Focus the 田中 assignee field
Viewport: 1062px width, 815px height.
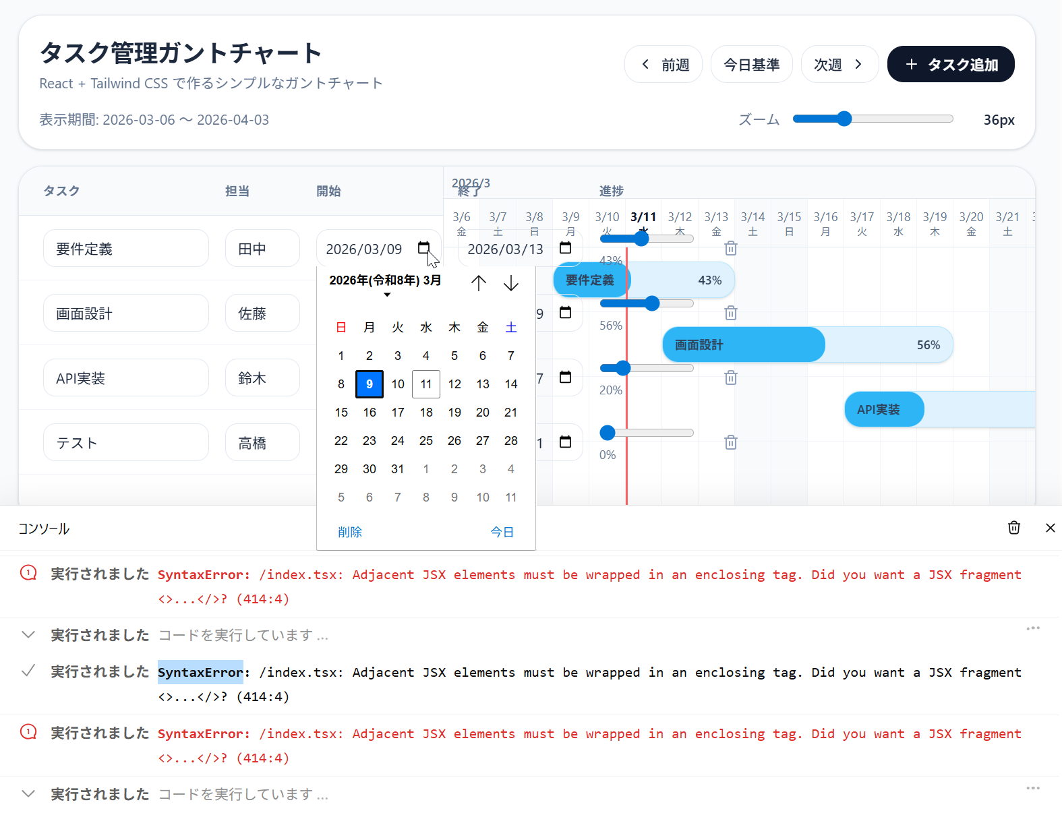(x=262, y=248)
